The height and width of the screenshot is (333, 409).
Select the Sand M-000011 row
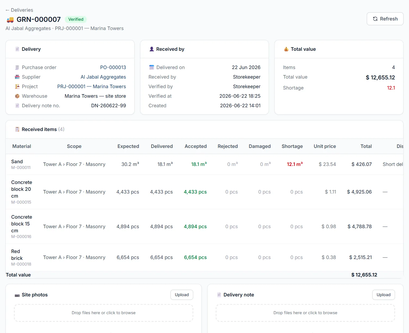click(204, 164)
